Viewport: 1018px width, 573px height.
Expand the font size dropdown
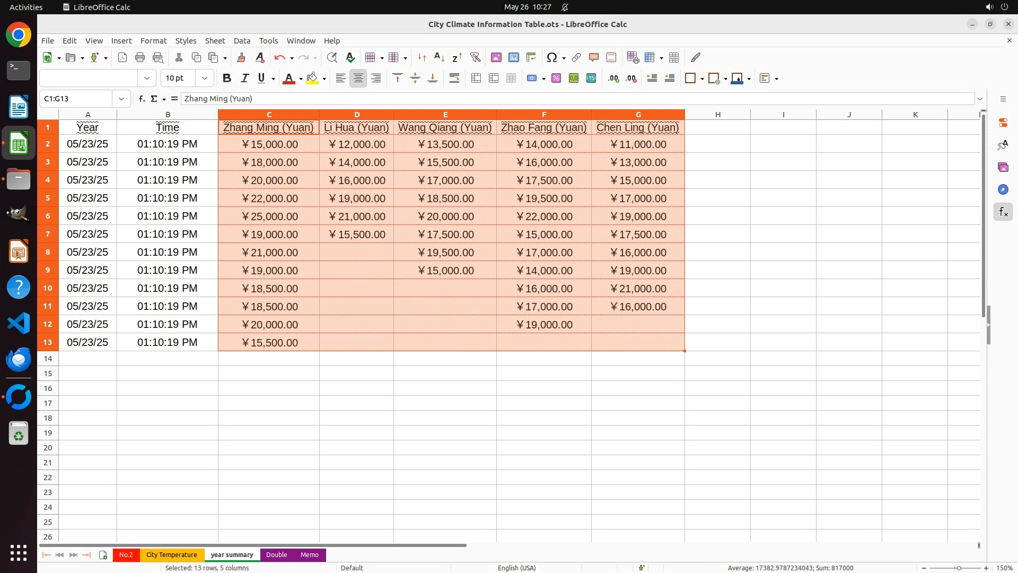(205, 79)
